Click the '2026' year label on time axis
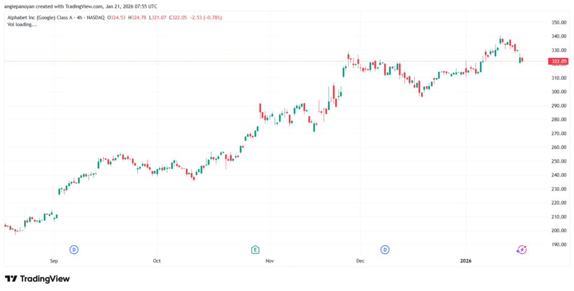The width and height of the screenshot is (574, 291). click(x=466, y=261)
